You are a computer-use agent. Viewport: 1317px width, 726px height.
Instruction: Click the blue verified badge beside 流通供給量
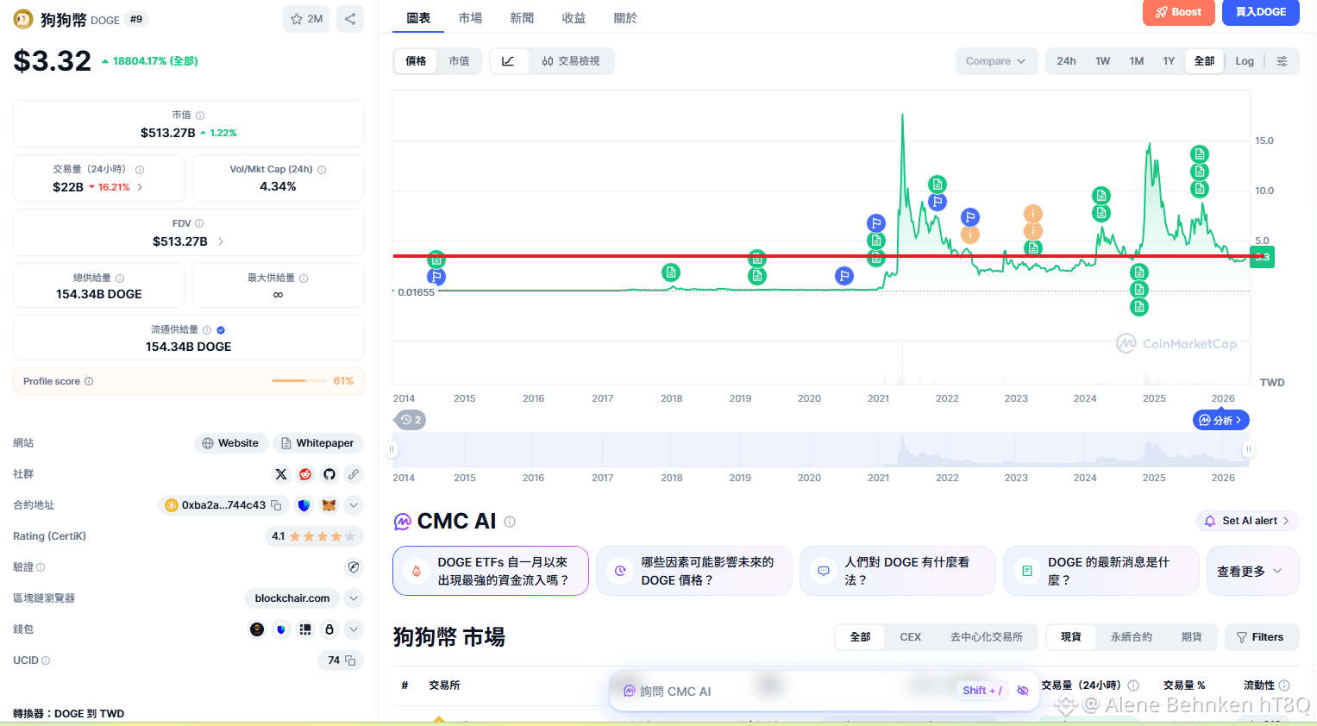(221, 330)
